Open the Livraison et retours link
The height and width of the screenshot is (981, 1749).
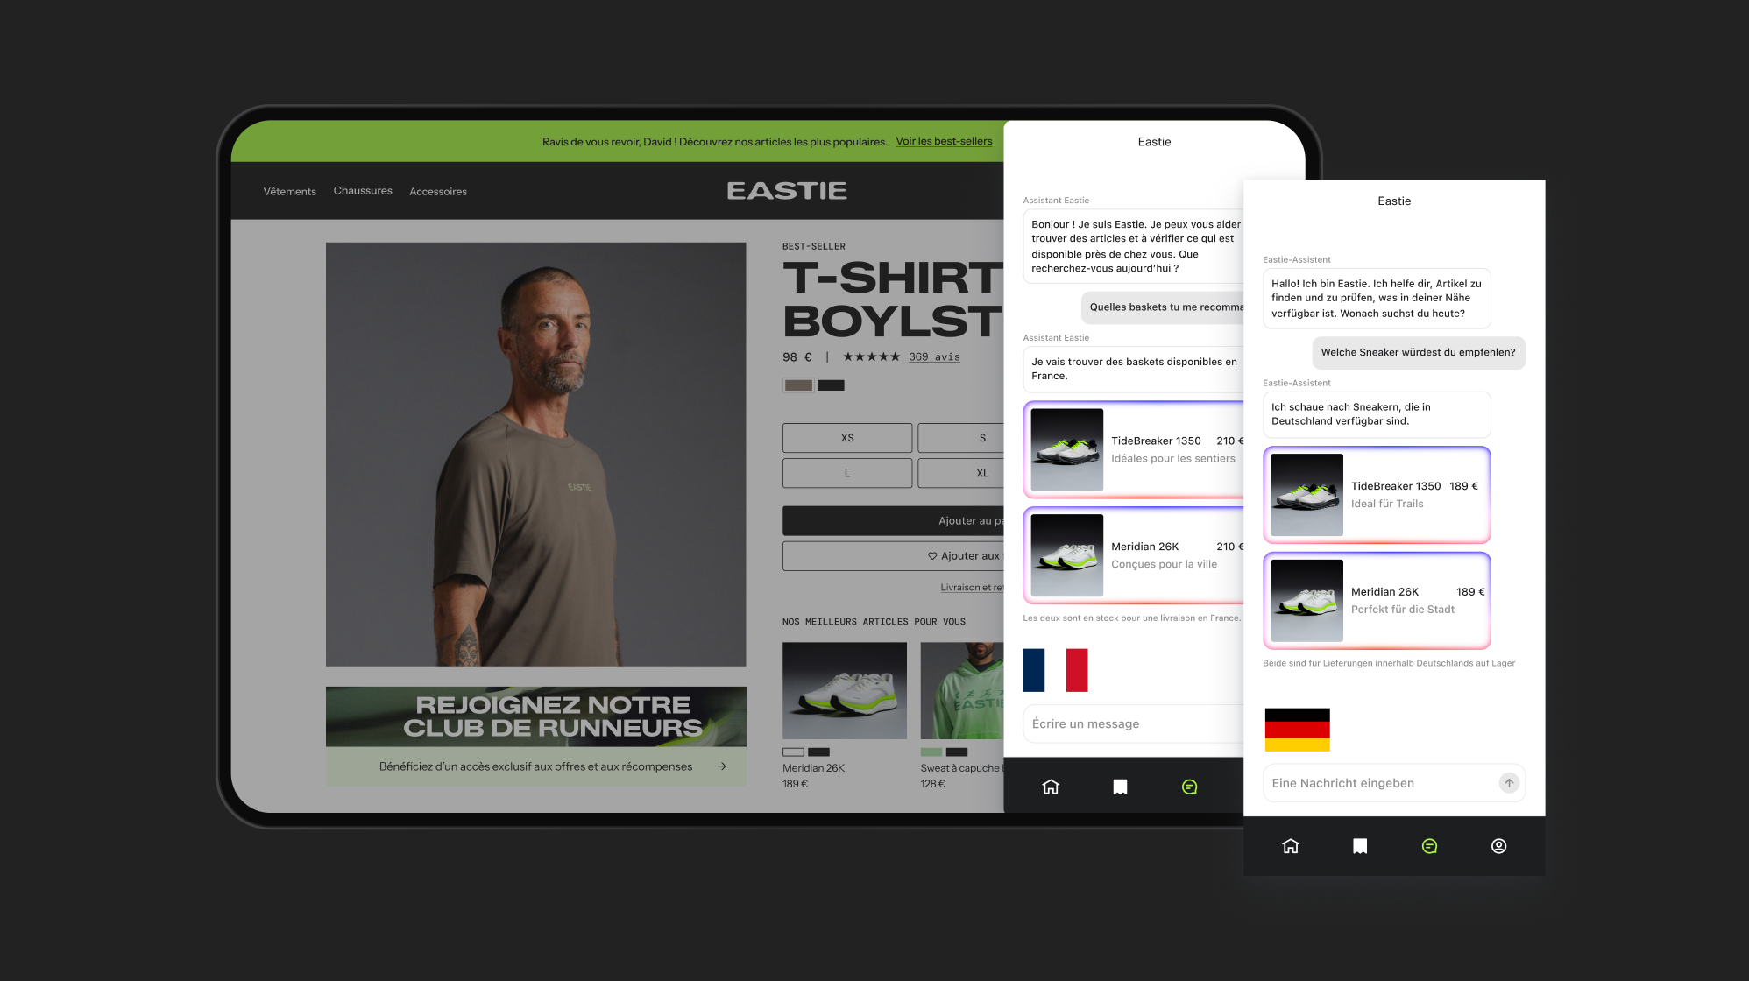(972, 588)
